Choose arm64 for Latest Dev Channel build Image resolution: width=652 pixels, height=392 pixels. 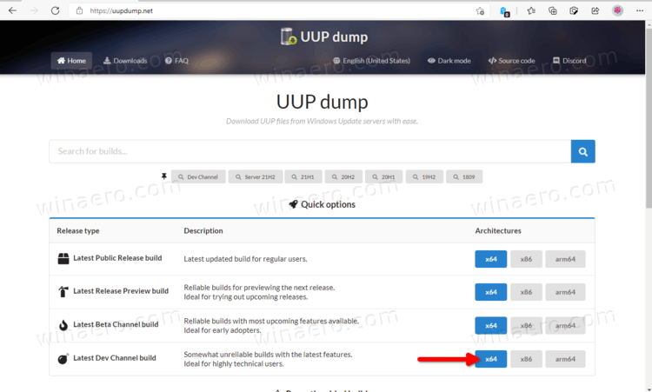565,359
